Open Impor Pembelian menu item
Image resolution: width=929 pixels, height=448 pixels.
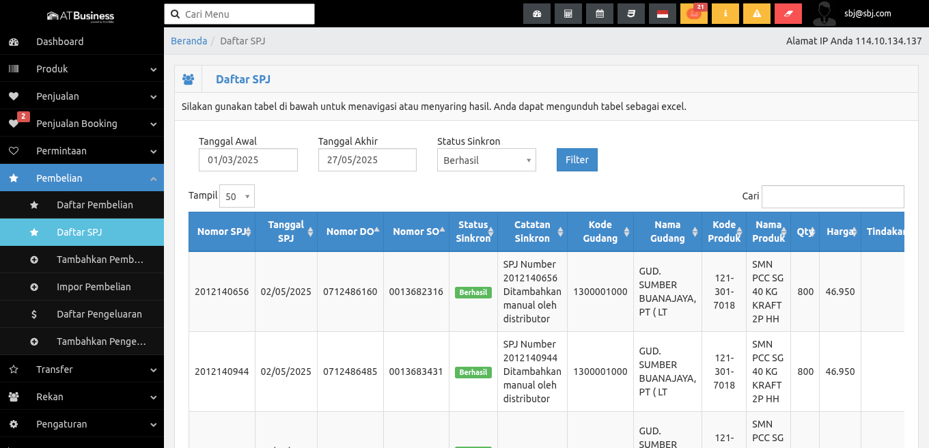[x=94, y=287]
